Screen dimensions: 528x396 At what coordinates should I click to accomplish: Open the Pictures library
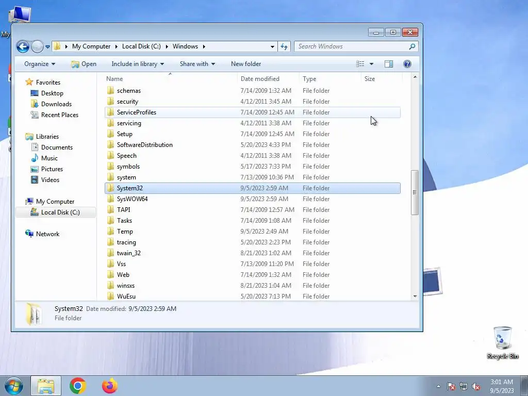click(x=52, y=169)
